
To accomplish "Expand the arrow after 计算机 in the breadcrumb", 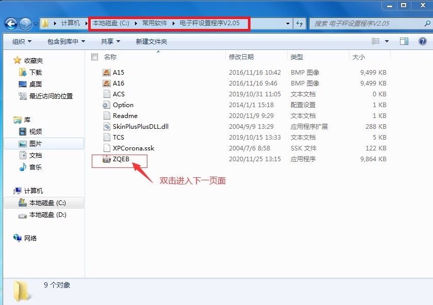I will point(86,24).
